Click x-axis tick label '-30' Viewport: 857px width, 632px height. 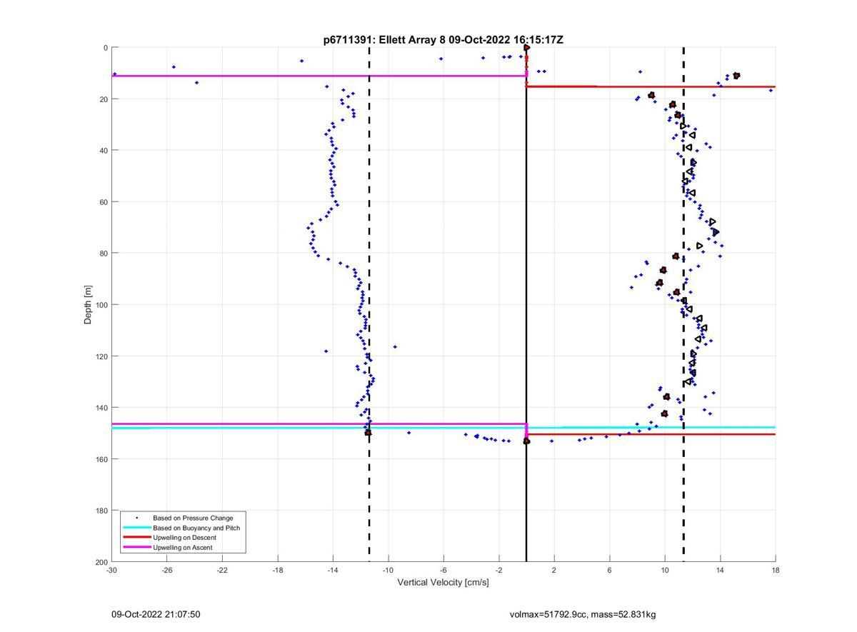tap(111, 570)
